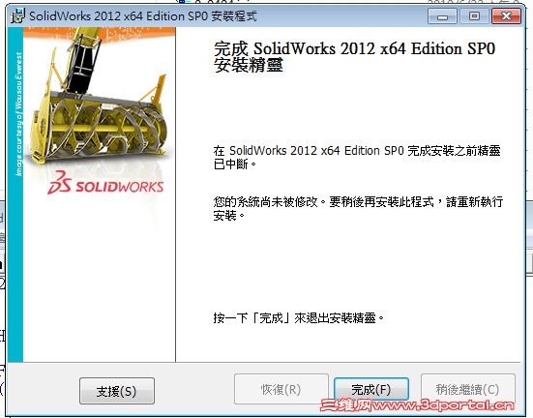Click the orange banner above the snowblower

click(x=100, y=34)
